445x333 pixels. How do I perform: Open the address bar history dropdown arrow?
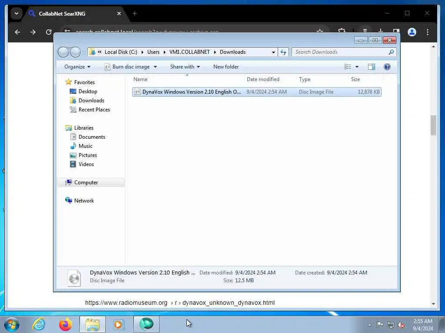[x=273, y=52]
